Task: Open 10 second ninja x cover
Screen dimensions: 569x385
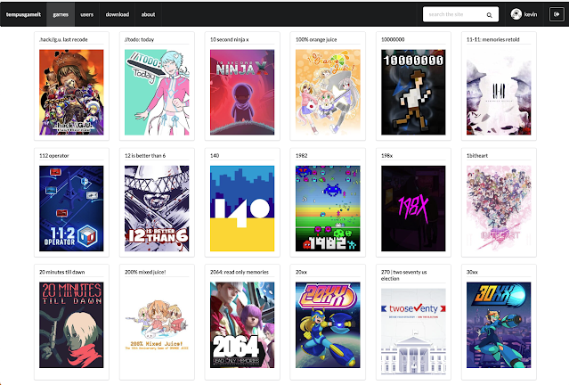Action: [242, 93]
